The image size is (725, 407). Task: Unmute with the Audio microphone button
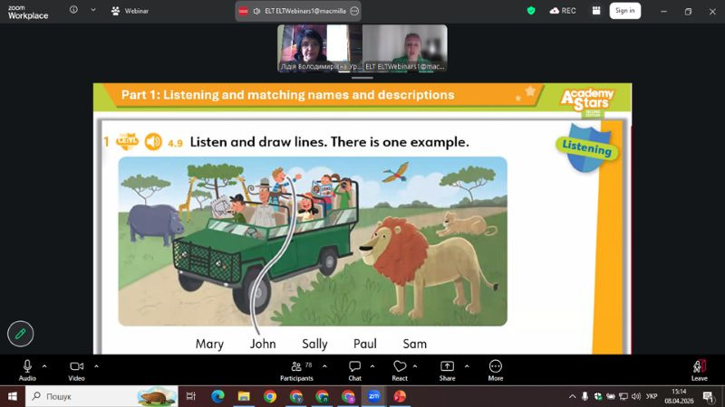point(27,371)
